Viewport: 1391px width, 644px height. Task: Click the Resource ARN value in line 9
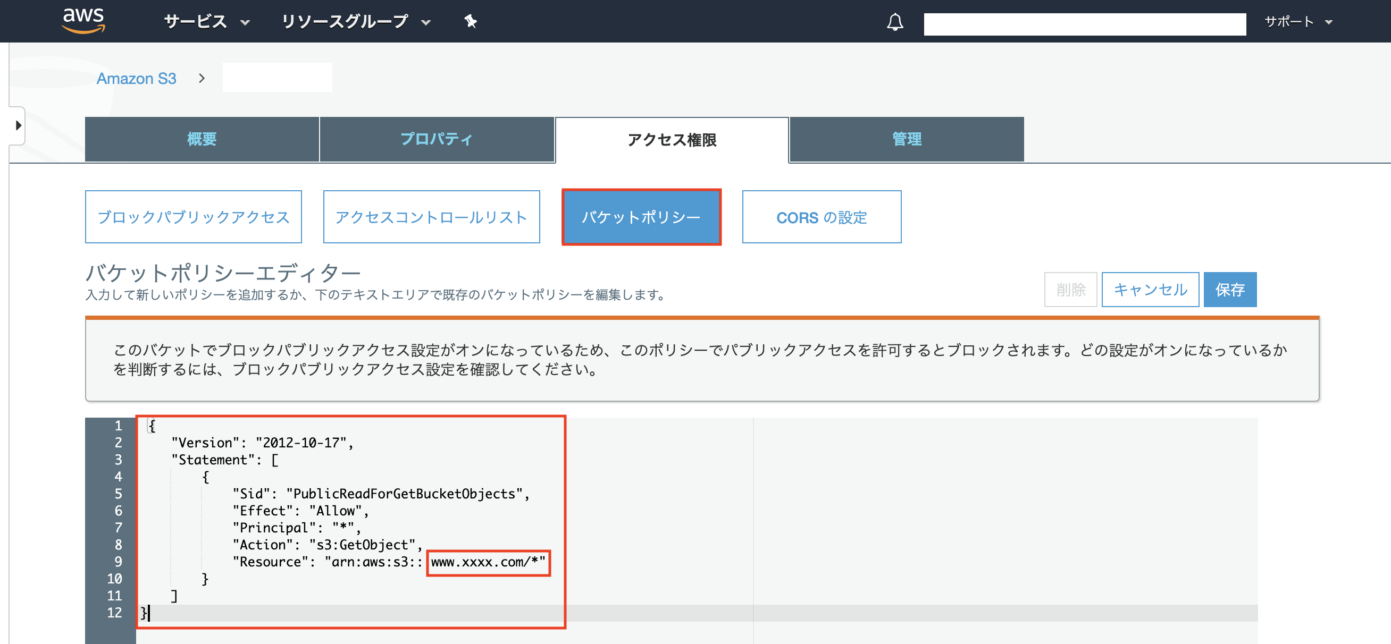(488, 562)
